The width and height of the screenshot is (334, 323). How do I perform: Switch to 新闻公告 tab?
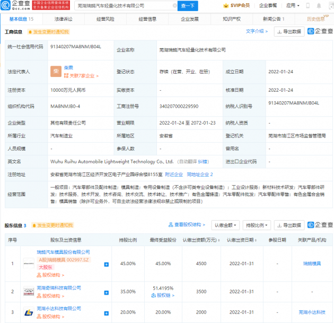click(x=274, y=19)
